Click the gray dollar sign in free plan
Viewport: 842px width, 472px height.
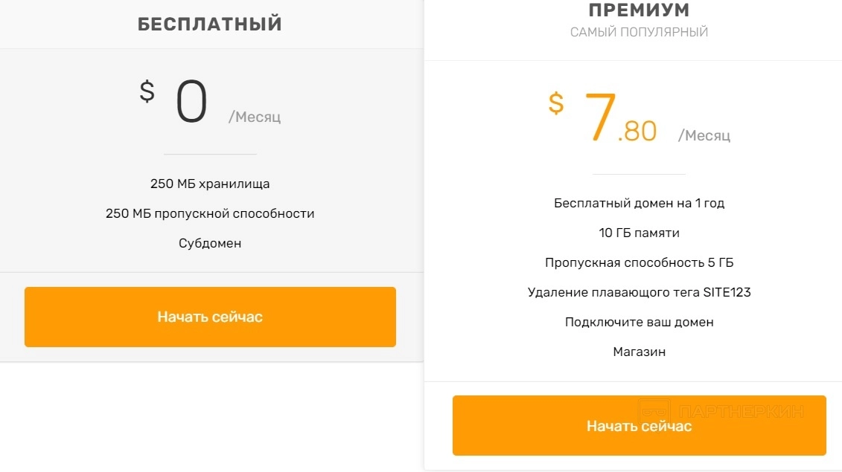[147, 91]
